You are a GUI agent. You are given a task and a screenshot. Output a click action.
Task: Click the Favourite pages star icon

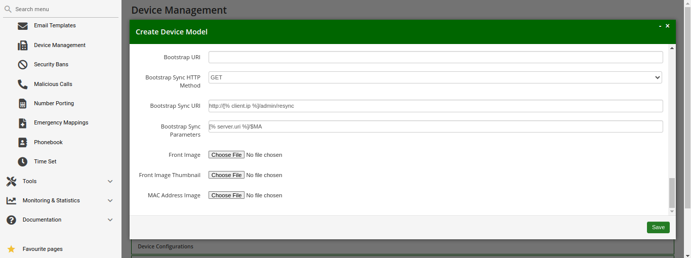click(11, 249)
